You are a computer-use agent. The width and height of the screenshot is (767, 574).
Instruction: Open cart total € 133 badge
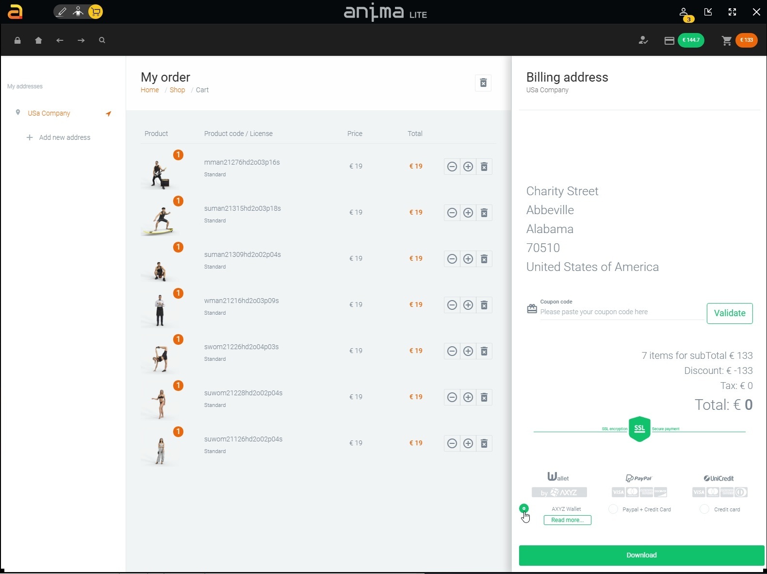point(746,40)
